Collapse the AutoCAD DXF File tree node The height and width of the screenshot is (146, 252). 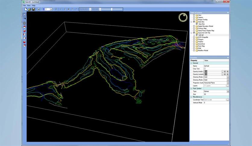click(x=191, y=33)
